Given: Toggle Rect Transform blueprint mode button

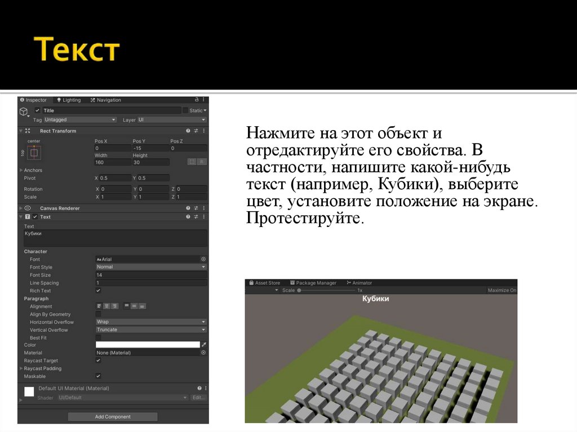Looking at the screenshot, I should coord(192,162).
